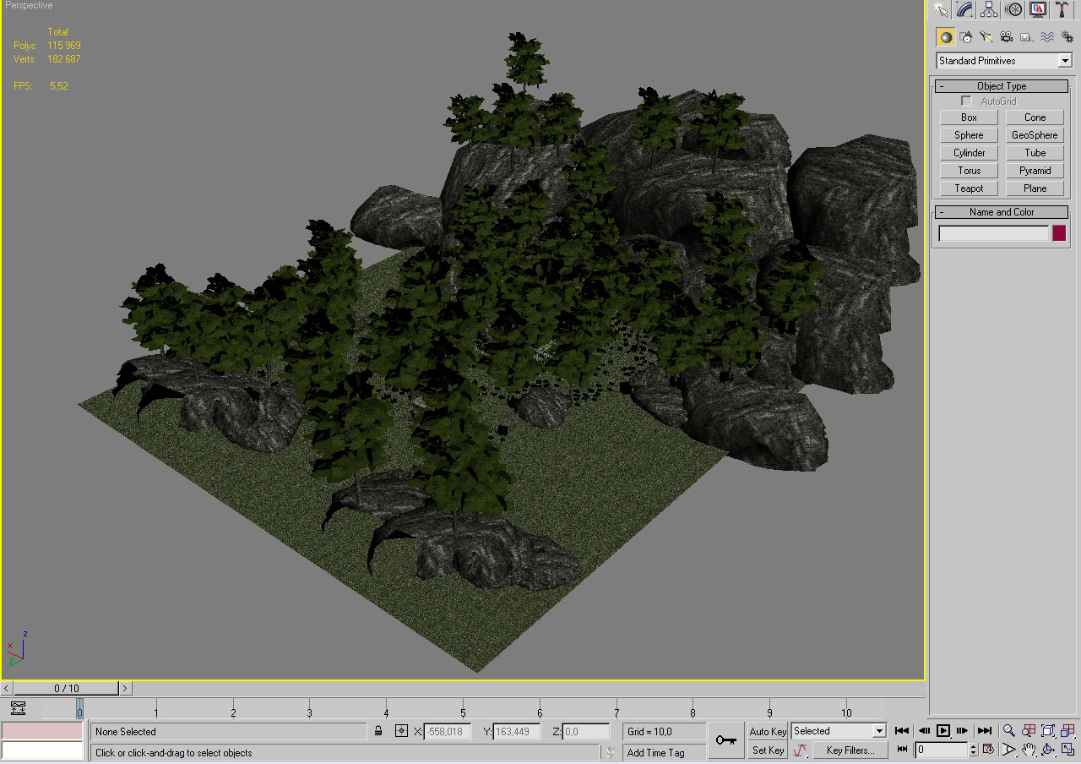Click the Arc Rotate viewport icon
The image size is (1081, 764).
(1048, 750)
